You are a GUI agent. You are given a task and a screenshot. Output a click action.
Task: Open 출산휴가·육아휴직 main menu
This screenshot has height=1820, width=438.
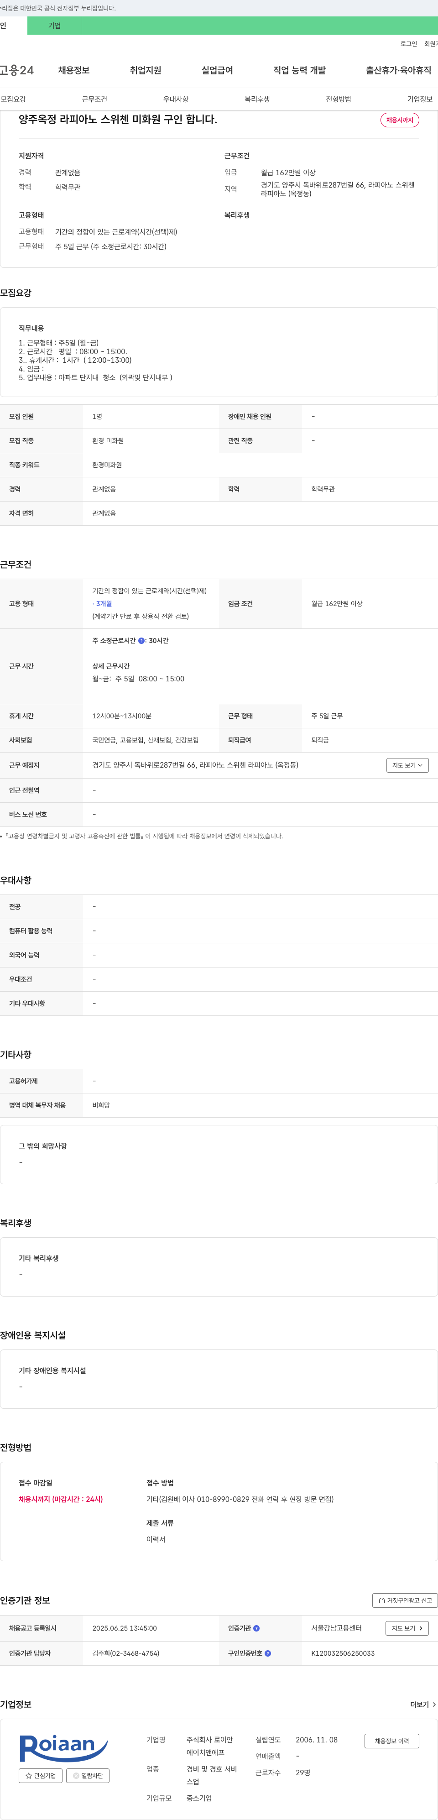pyautogui.click(x=398, y=70)
